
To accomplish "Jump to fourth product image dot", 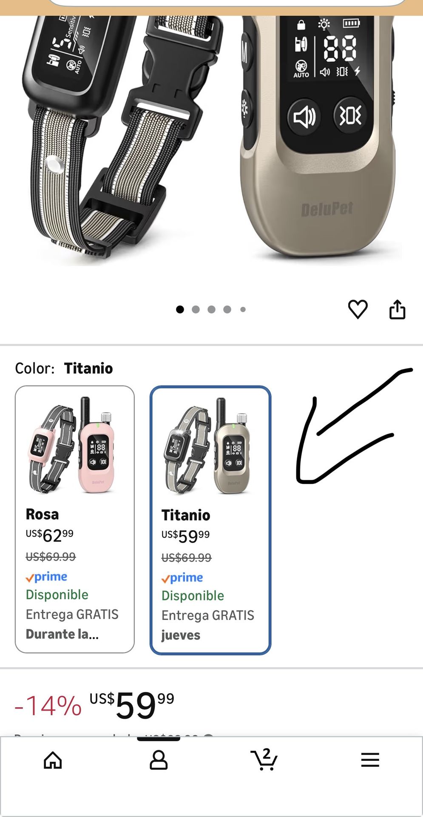I will coord(227,309).
